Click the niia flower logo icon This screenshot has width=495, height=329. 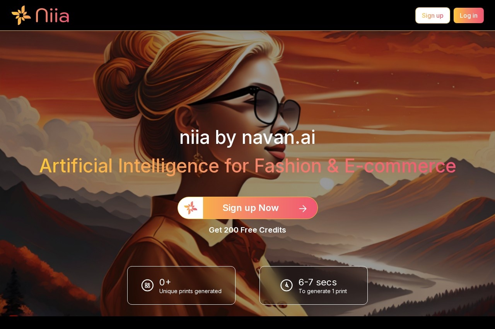coord(21,15)
